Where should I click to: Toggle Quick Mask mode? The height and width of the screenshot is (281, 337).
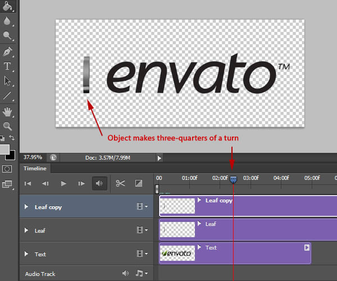7,169
